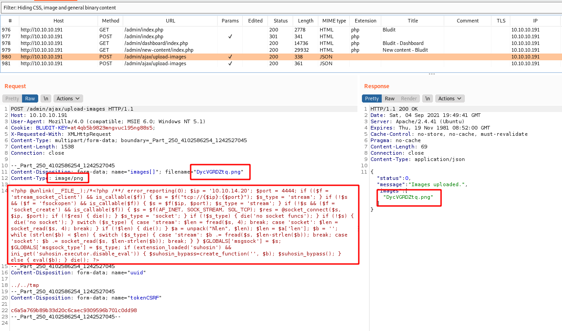This screenshot has width=562, height=331.
Task: Click the "Content-Length: 69" response header
Action: point(398,147)
